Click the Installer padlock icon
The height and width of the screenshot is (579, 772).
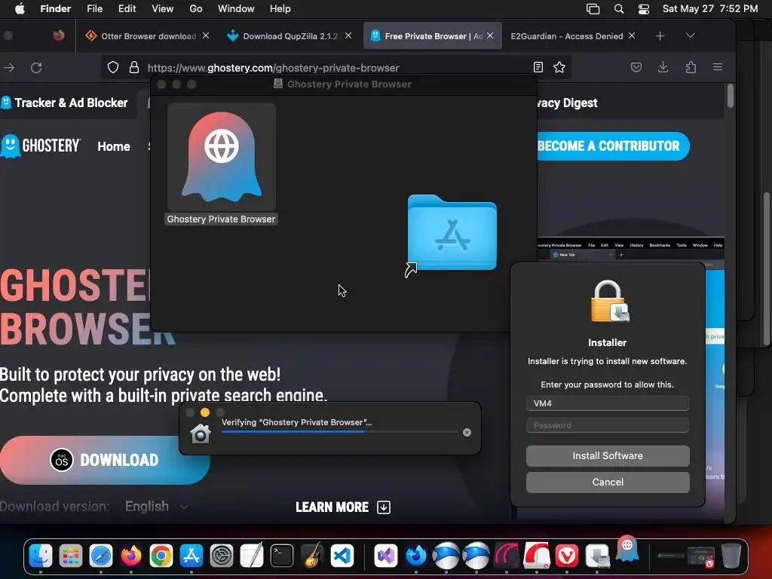[x=609, y=302]
